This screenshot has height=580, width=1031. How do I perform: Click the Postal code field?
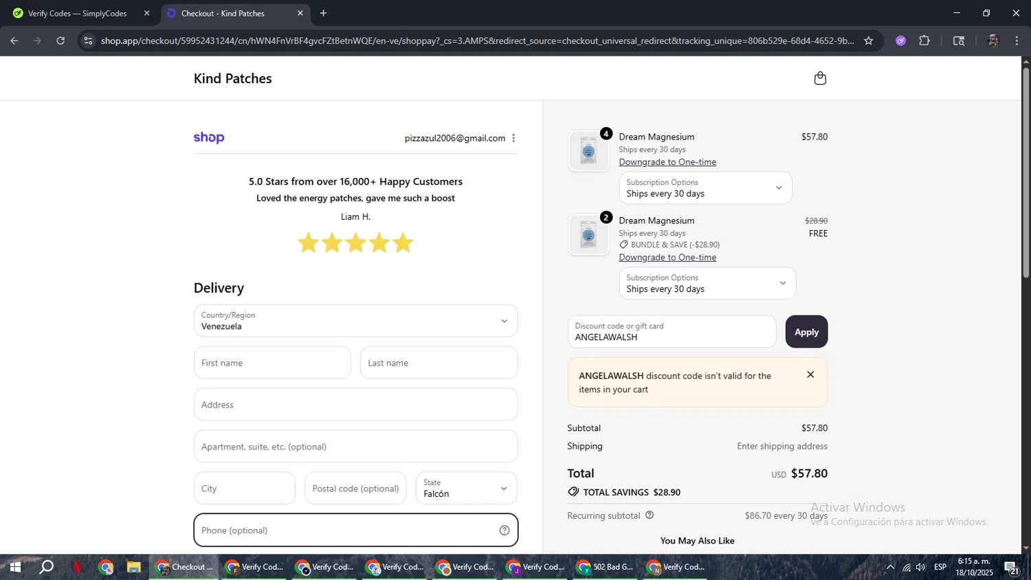tap(355, 489)
